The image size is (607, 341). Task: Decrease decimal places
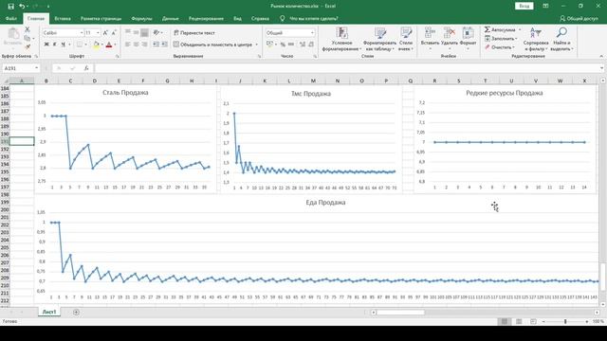click(311, 45)
